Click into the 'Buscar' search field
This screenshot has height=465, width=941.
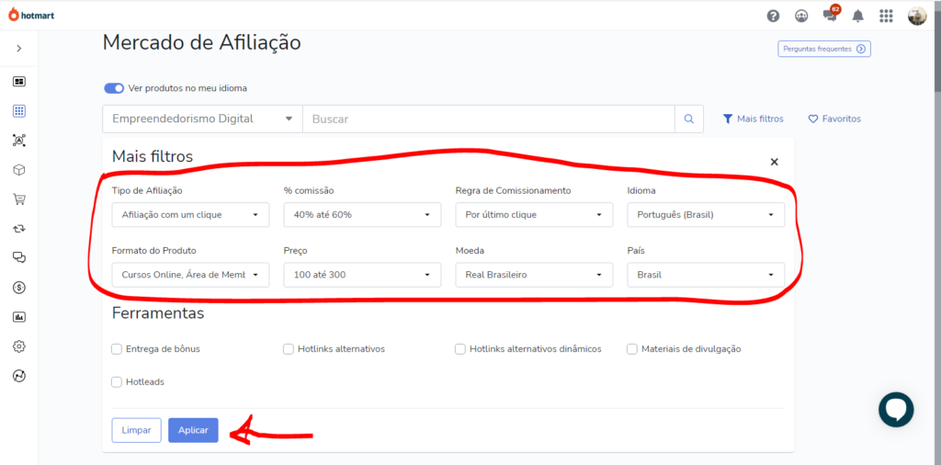point(487,119)
